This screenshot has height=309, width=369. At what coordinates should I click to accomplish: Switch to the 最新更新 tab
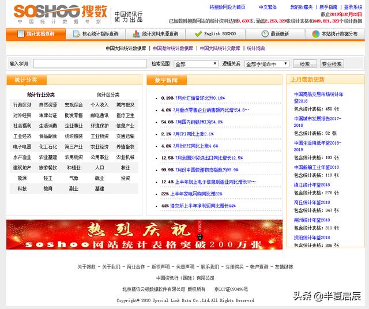point(280,34)
